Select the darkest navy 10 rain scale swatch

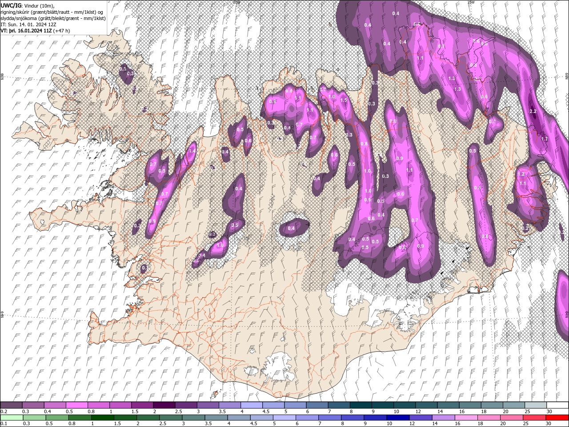[397, 418]
